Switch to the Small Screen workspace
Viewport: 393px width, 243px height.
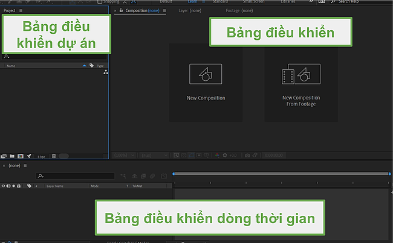(253, 1)
